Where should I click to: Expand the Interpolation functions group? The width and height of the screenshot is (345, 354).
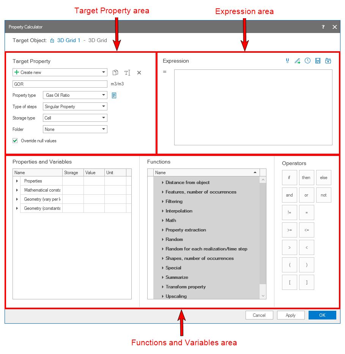[x=162, y=211]
